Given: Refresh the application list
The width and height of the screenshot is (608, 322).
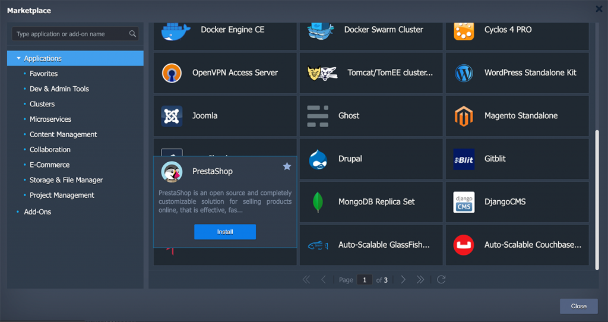Looking at the screenshot, I should pos(441,280).
